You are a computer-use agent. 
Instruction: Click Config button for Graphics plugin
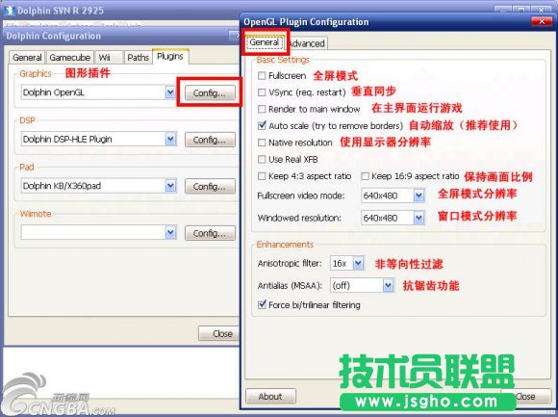click(x=210, y=93)
